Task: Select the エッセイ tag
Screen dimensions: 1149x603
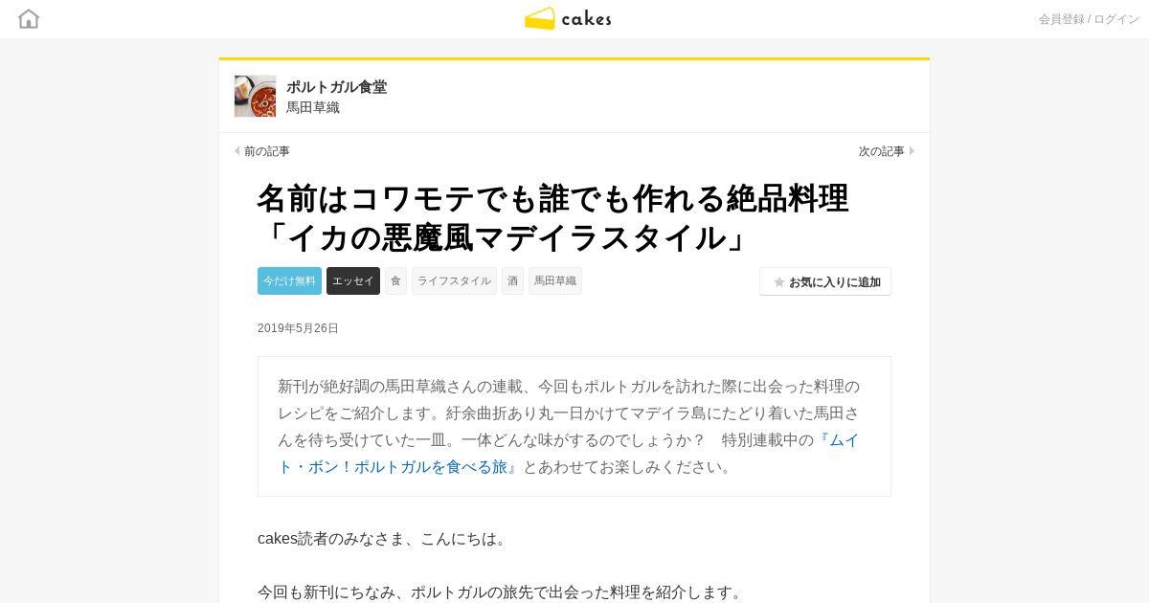Action: coord(353,280)
